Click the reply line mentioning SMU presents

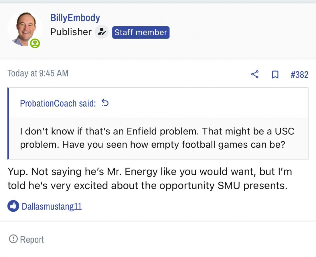coord(147,186)
